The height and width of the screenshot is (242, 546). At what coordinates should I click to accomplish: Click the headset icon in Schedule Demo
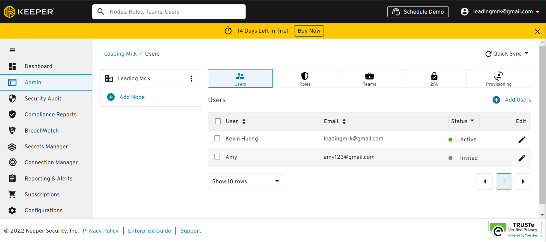(396, 12)
